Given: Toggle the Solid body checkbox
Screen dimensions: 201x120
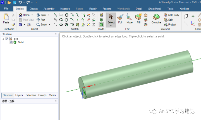Looking at the screenshot, I should 11,43.
